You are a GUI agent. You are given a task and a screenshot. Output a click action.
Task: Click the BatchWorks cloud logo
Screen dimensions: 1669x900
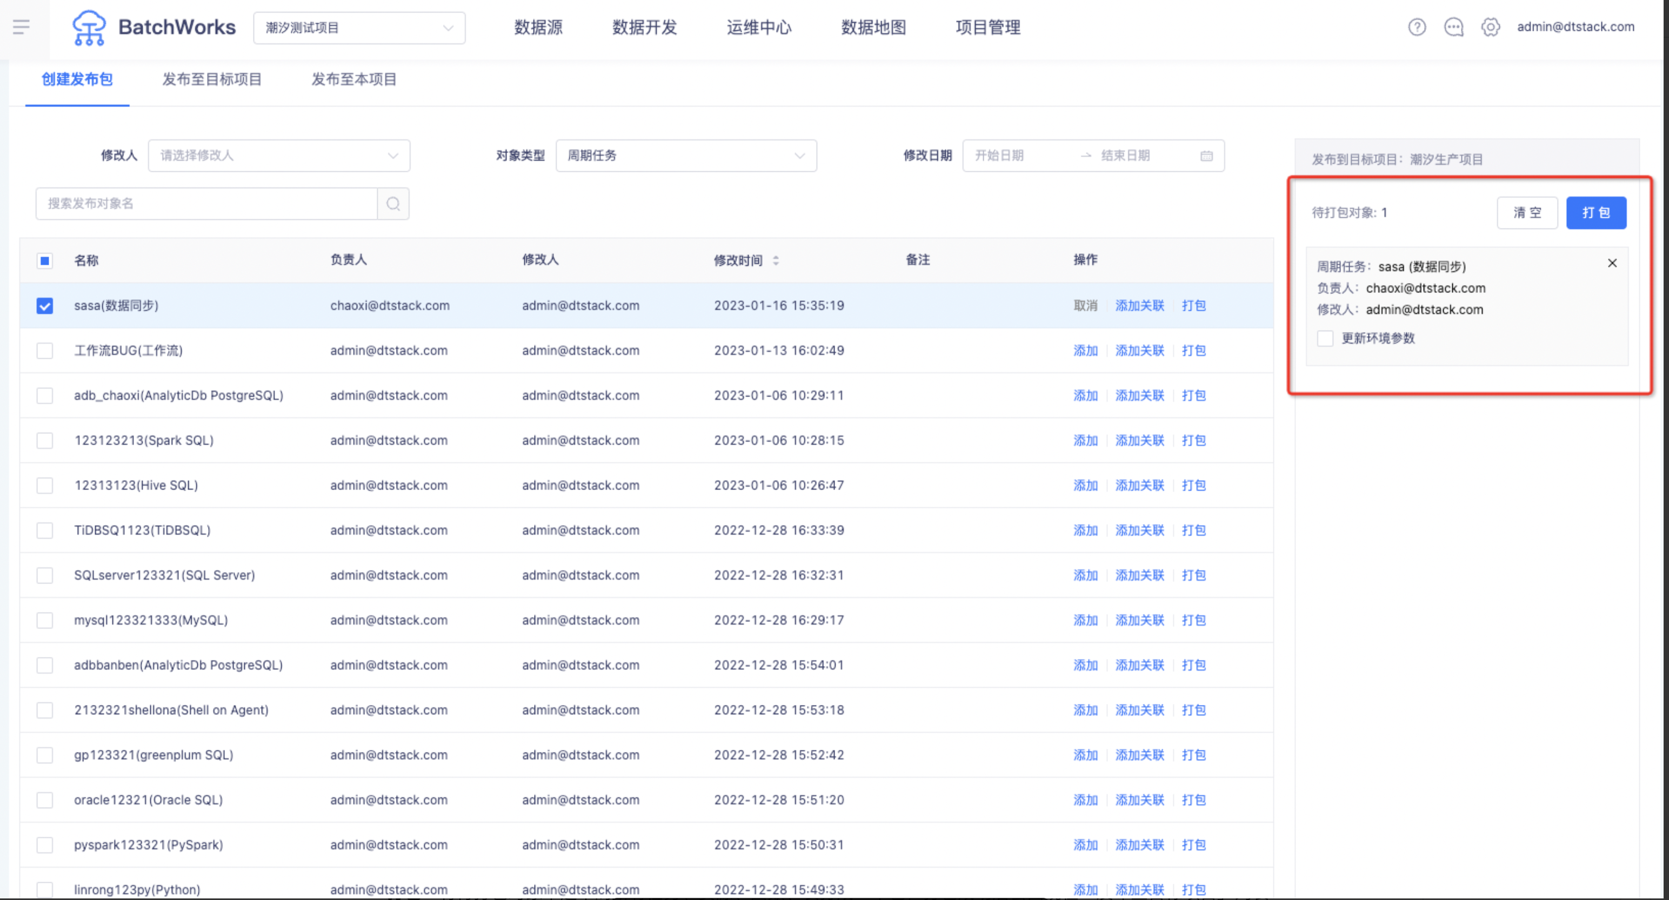click(89, 28)
